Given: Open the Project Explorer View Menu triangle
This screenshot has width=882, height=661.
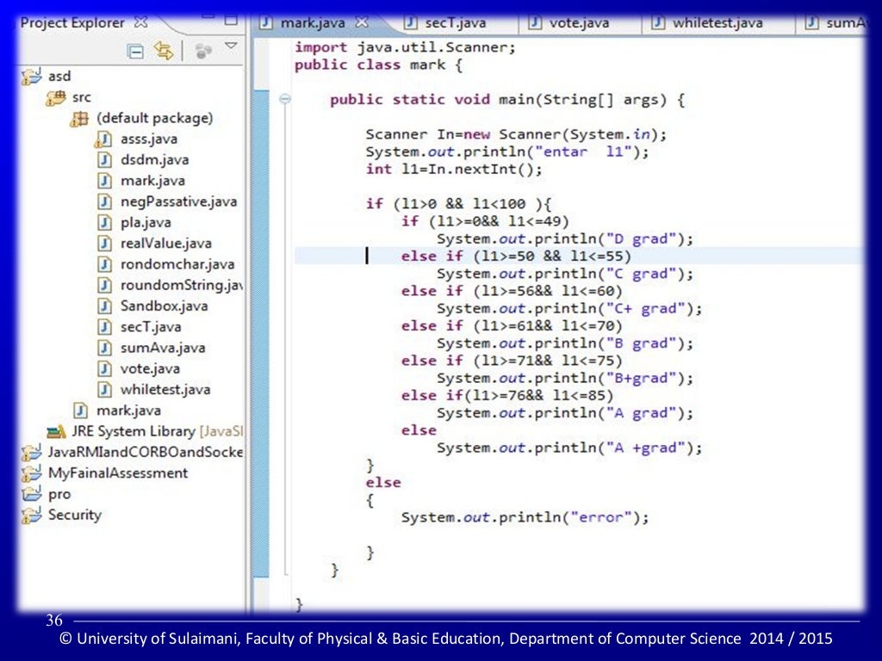Looking at the screenshot, I should (230, 46).
